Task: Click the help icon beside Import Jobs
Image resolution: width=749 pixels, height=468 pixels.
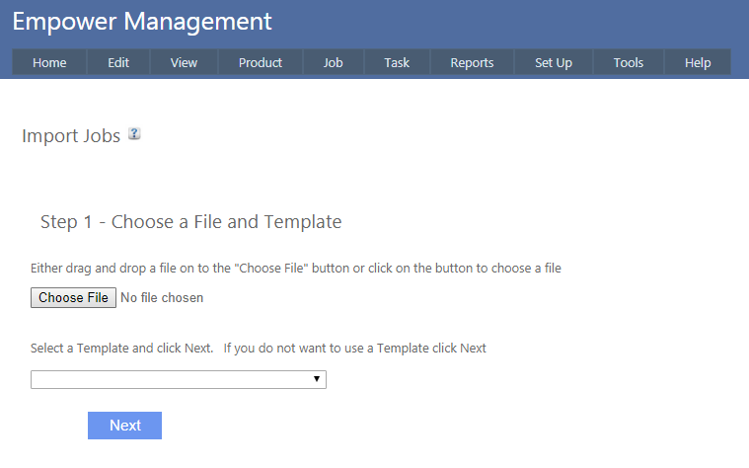Action: click(x=134, y=134)
